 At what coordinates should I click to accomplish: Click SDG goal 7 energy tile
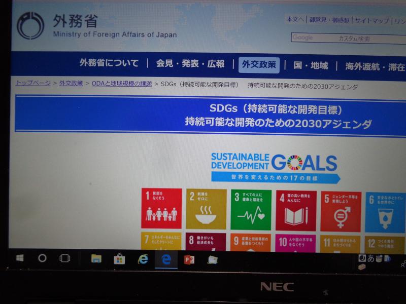(161, 241)
